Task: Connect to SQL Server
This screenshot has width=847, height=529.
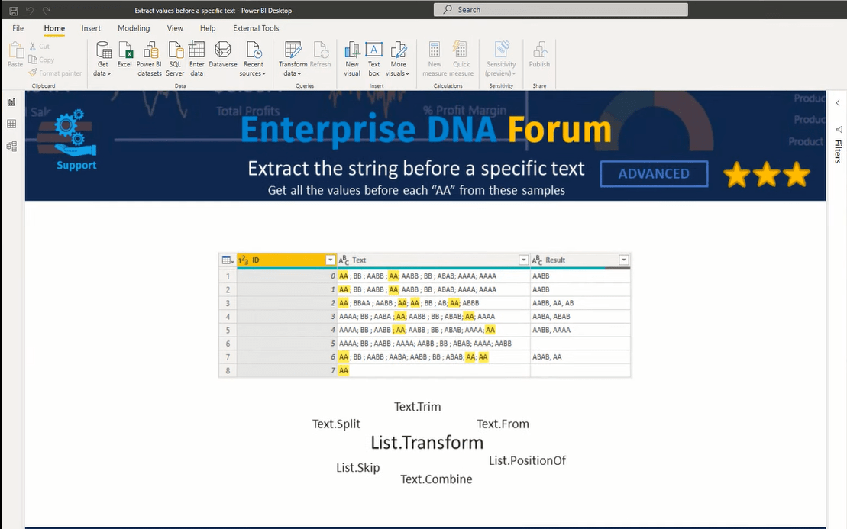Action: [x=175, y=59]
